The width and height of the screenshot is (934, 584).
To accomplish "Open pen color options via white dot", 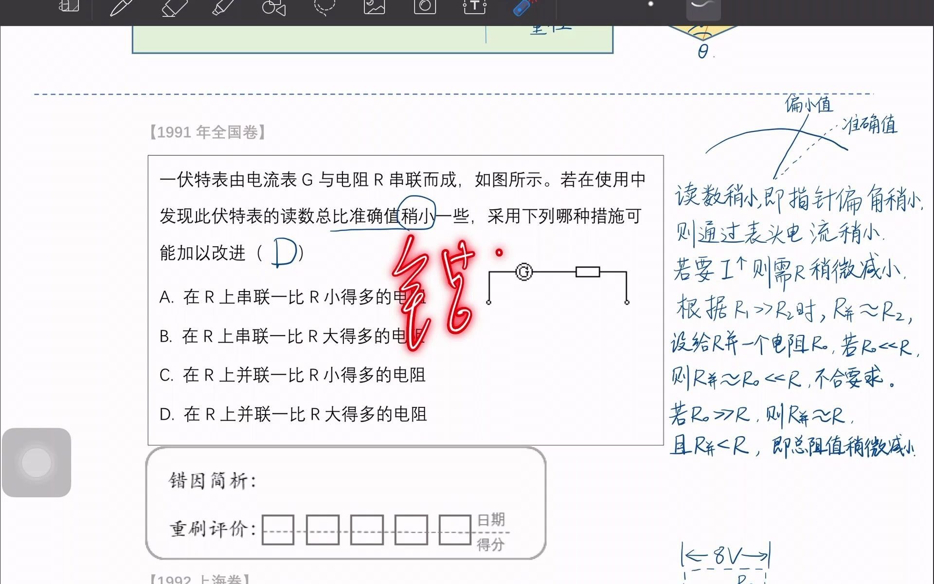I will click(649, 4).
